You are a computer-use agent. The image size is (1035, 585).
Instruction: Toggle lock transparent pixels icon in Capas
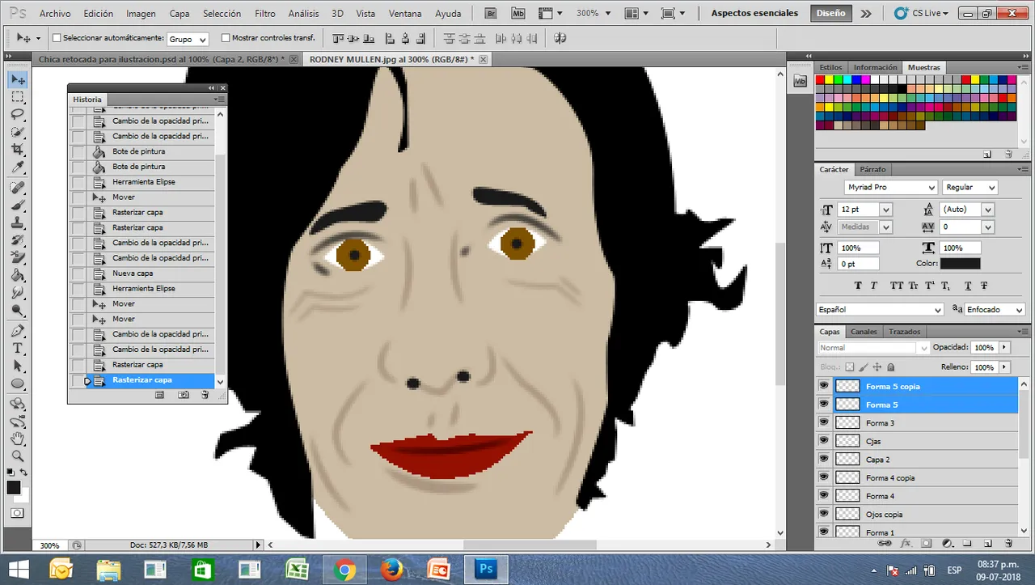tap(851, 367)
